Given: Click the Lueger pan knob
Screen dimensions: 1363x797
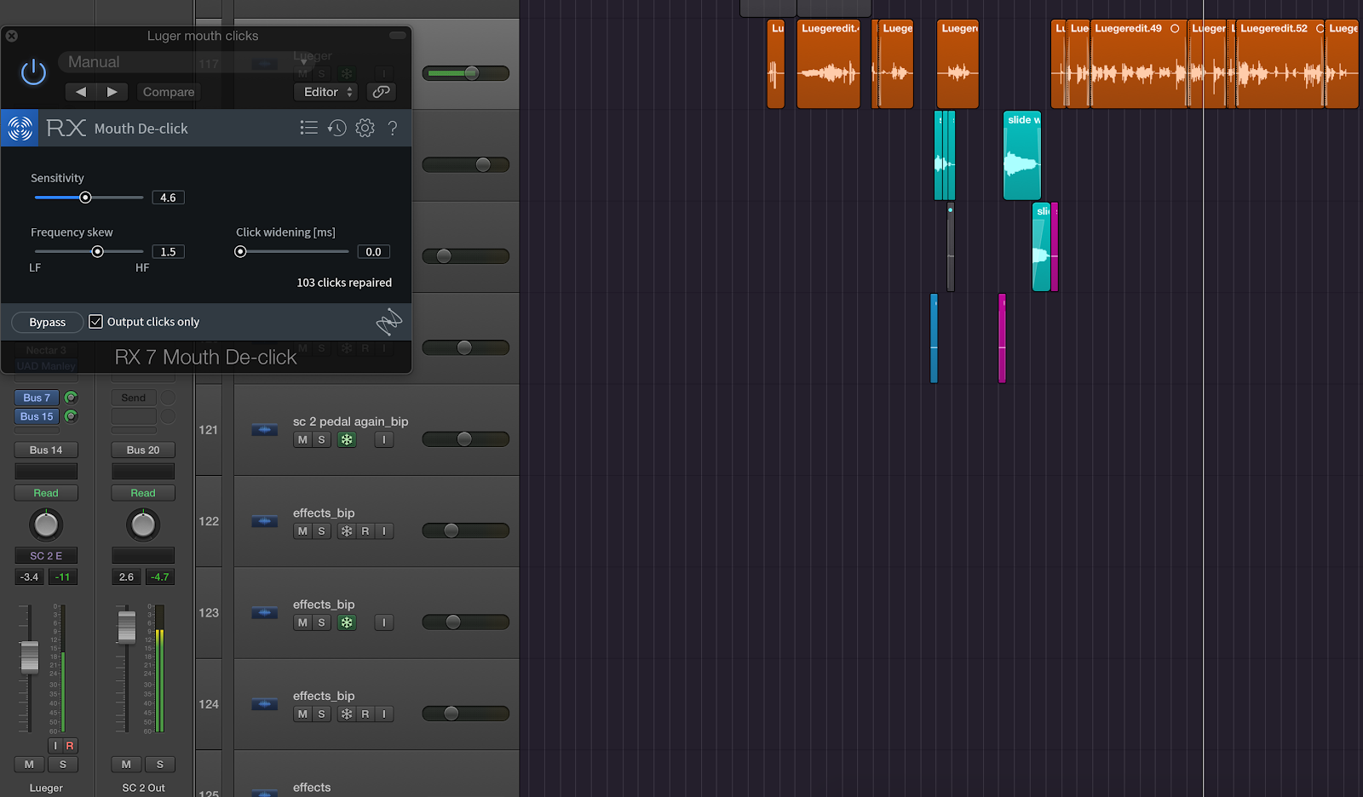Looking at the screenshot, I should pyautogui.click(x=46, y=525).
